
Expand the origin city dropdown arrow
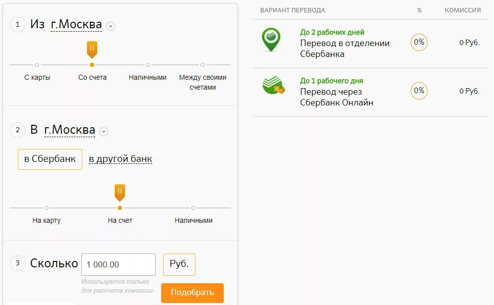(111, 26)
